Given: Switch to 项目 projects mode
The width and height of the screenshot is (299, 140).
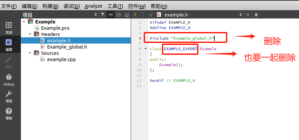Looking at the screenshot, I should (9, 97).
